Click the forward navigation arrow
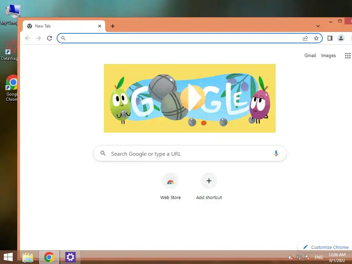This screenshot has width=352, height=264. pos(38,38)
